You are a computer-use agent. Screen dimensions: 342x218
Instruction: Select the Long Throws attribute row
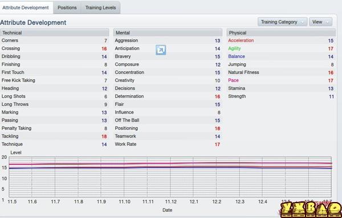point(55,104)
